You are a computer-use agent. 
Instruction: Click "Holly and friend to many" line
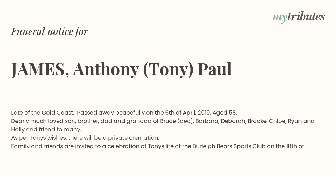(x=46, y=129)
